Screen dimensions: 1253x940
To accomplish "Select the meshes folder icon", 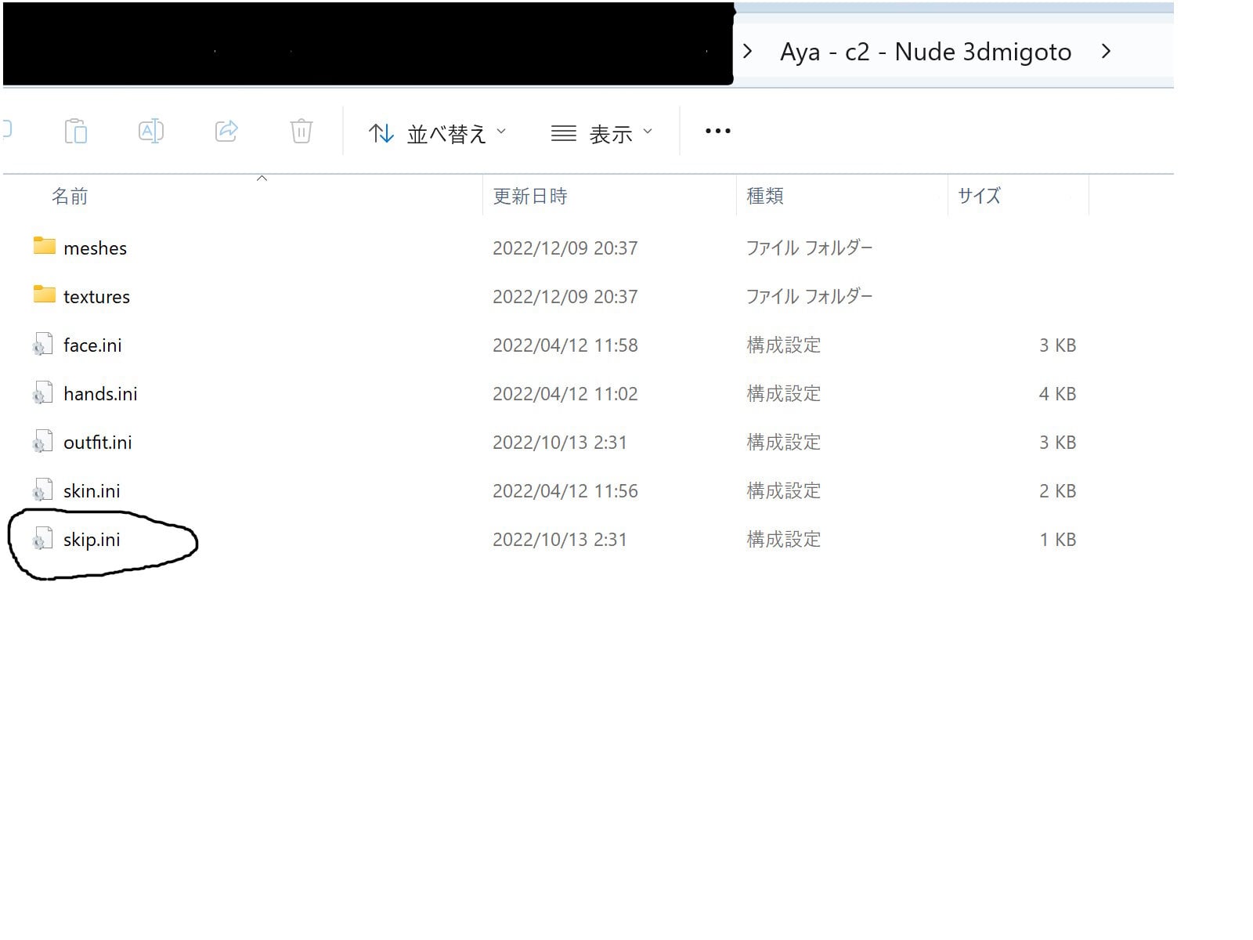I will pyautogui.click(x=44, y=247).
